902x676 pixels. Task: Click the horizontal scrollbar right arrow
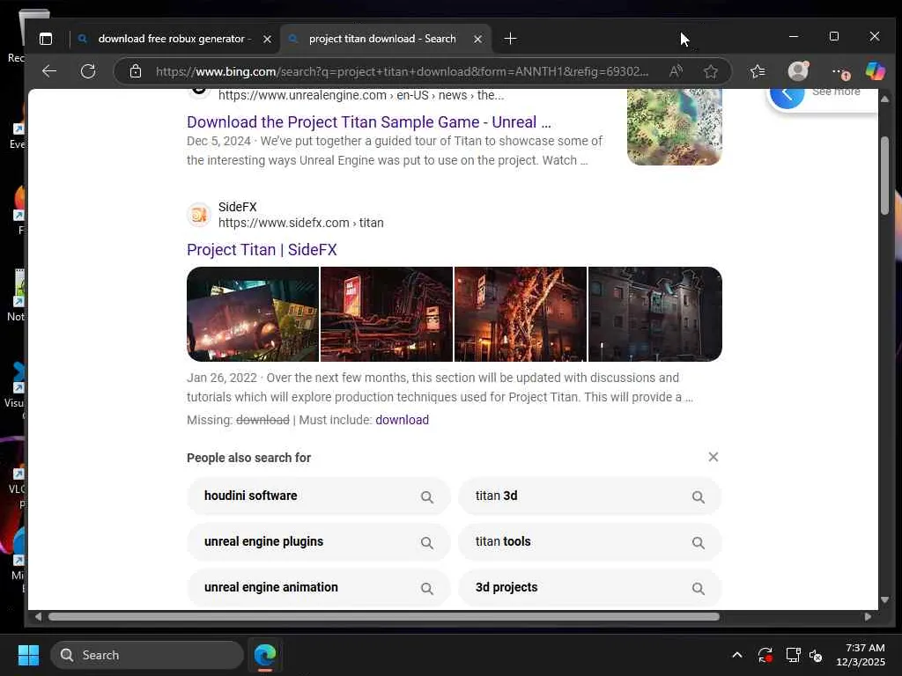coord(868,617)
